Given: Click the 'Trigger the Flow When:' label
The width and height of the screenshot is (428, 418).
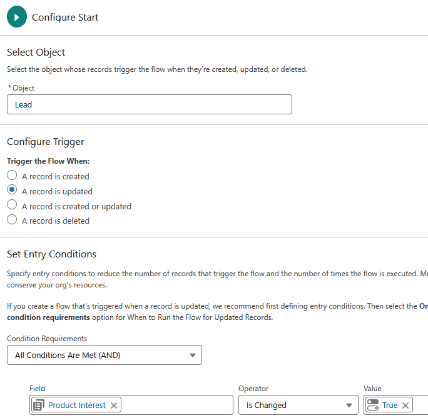Looking at the screenshot, I should click(48, 161).
